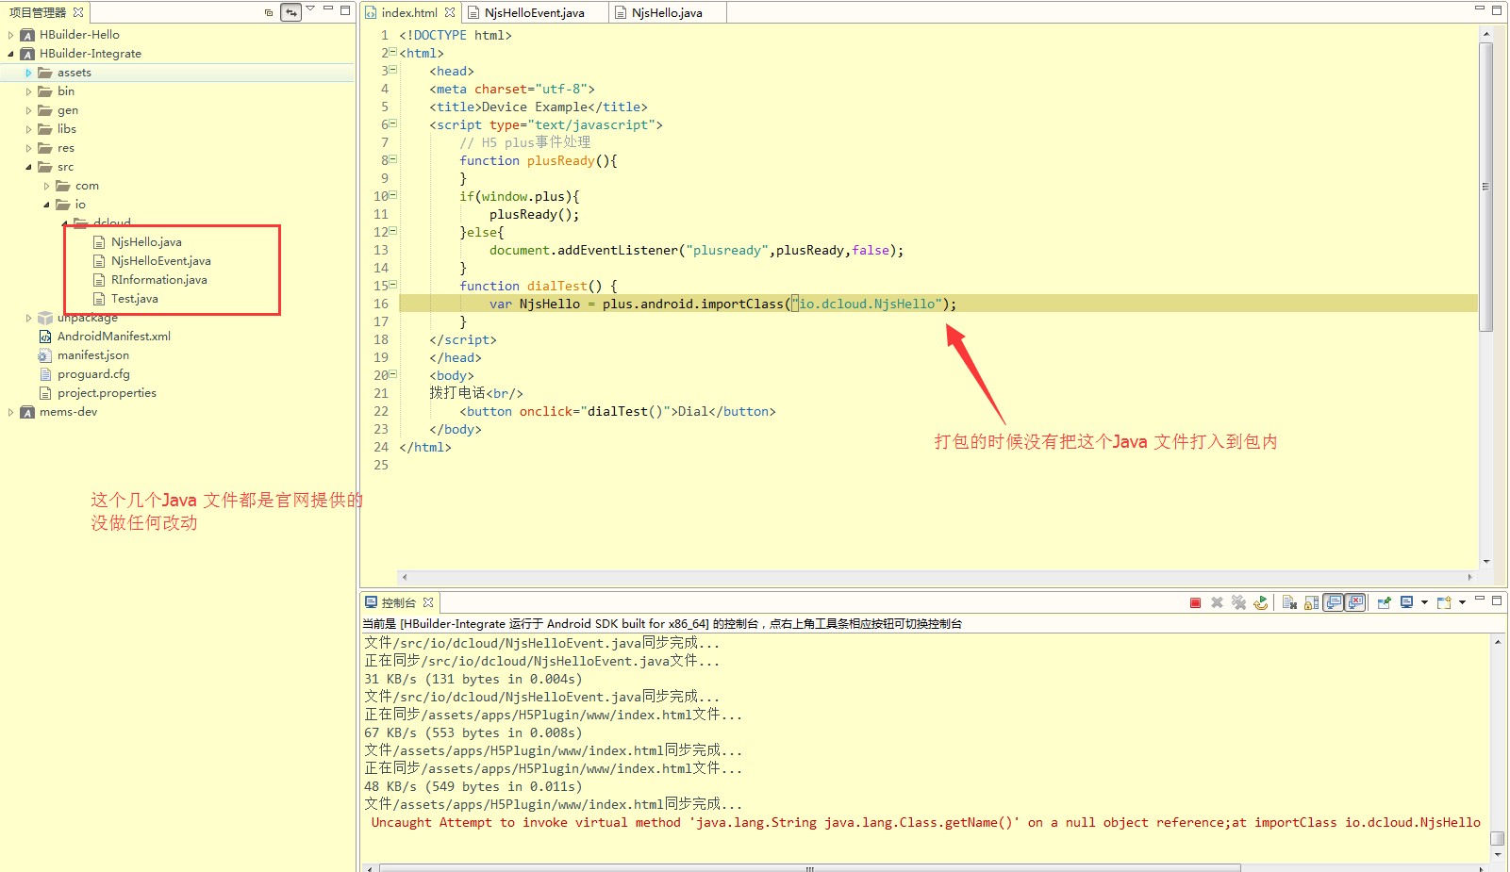This screenshot has height=872, width=1510.
Task: Close the index.html editor tab
Action: point(450,12)
